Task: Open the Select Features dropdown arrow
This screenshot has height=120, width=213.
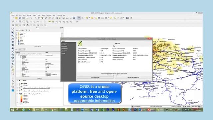Action: pyautogui.click(x=90, y=18)
